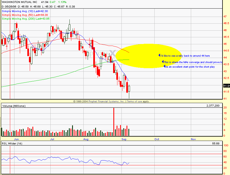Click the 47 price axis label
The width and height of the screenshot is (230, 175).
coord(225,17)
